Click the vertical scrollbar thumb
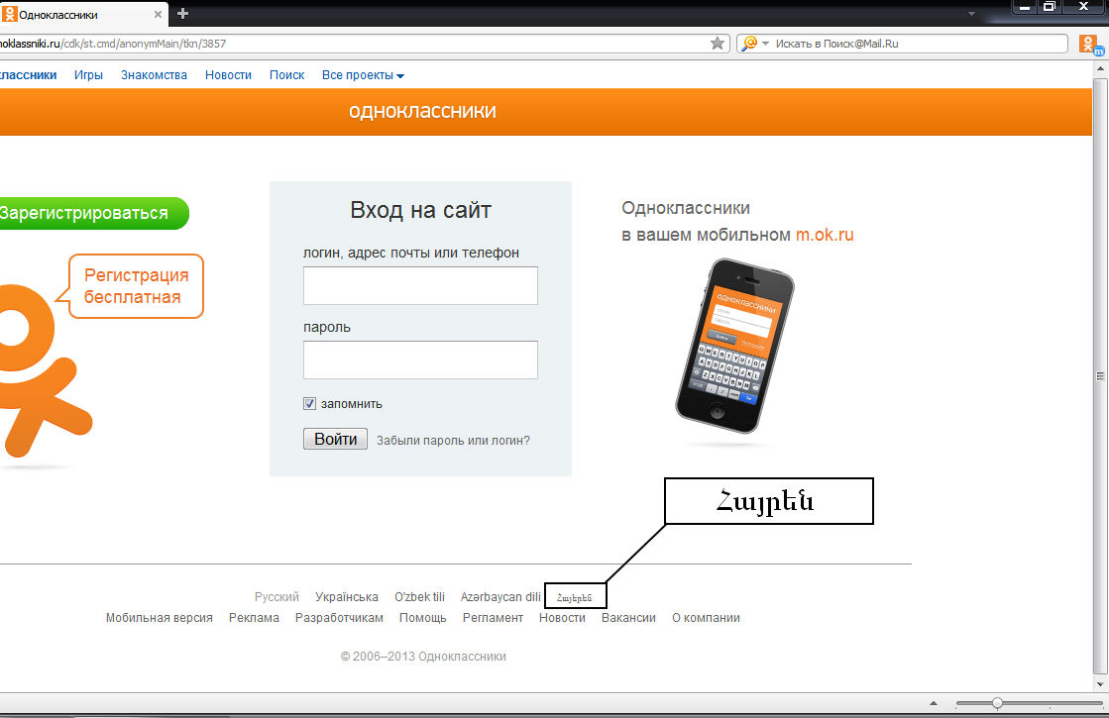The image size is (1109, 718). pyautogui.click(x=1100, y=376)
